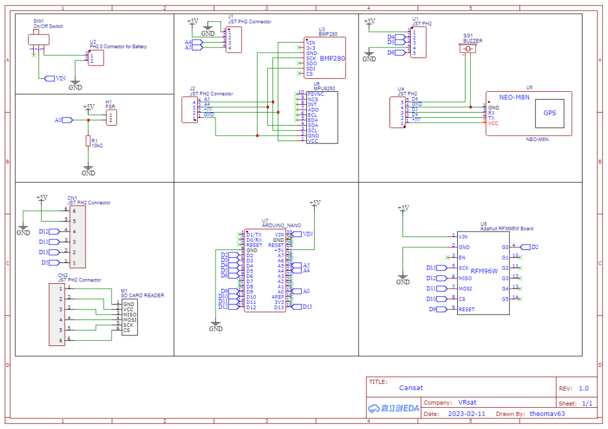Image resolution: width=608 pixels, height=429 pixels.
Task: Select the VRsat company field
Action: 467,402
